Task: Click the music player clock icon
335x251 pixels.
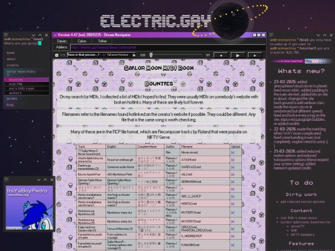Action: (56, 55)
